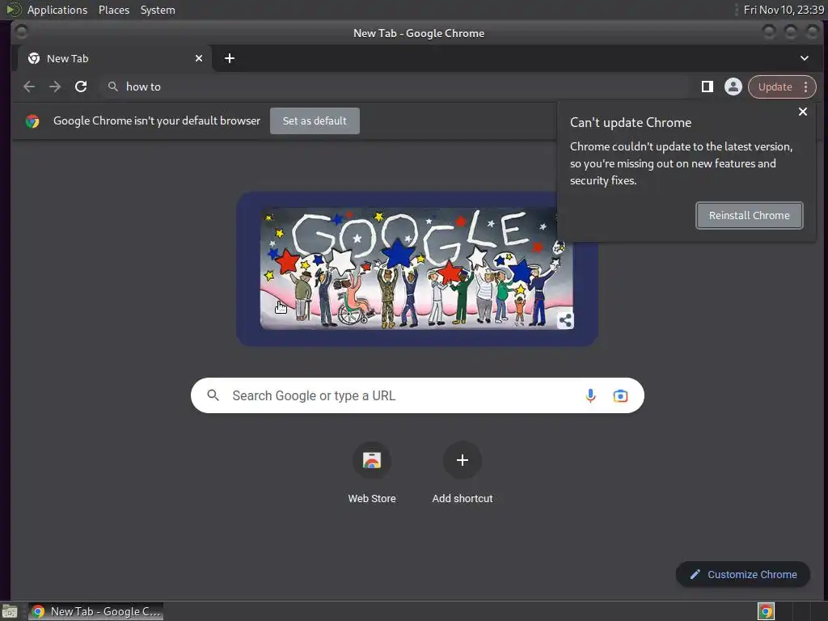Screen dimensions: 828x621
Task: Click the Search Google or type a URL box
Action: coord(417,395)
